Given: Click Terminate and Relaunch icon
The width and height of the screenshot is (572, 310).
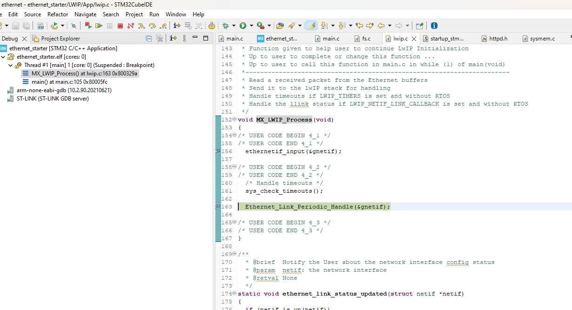Looking at the screenshot, I should tap(88, 26).
